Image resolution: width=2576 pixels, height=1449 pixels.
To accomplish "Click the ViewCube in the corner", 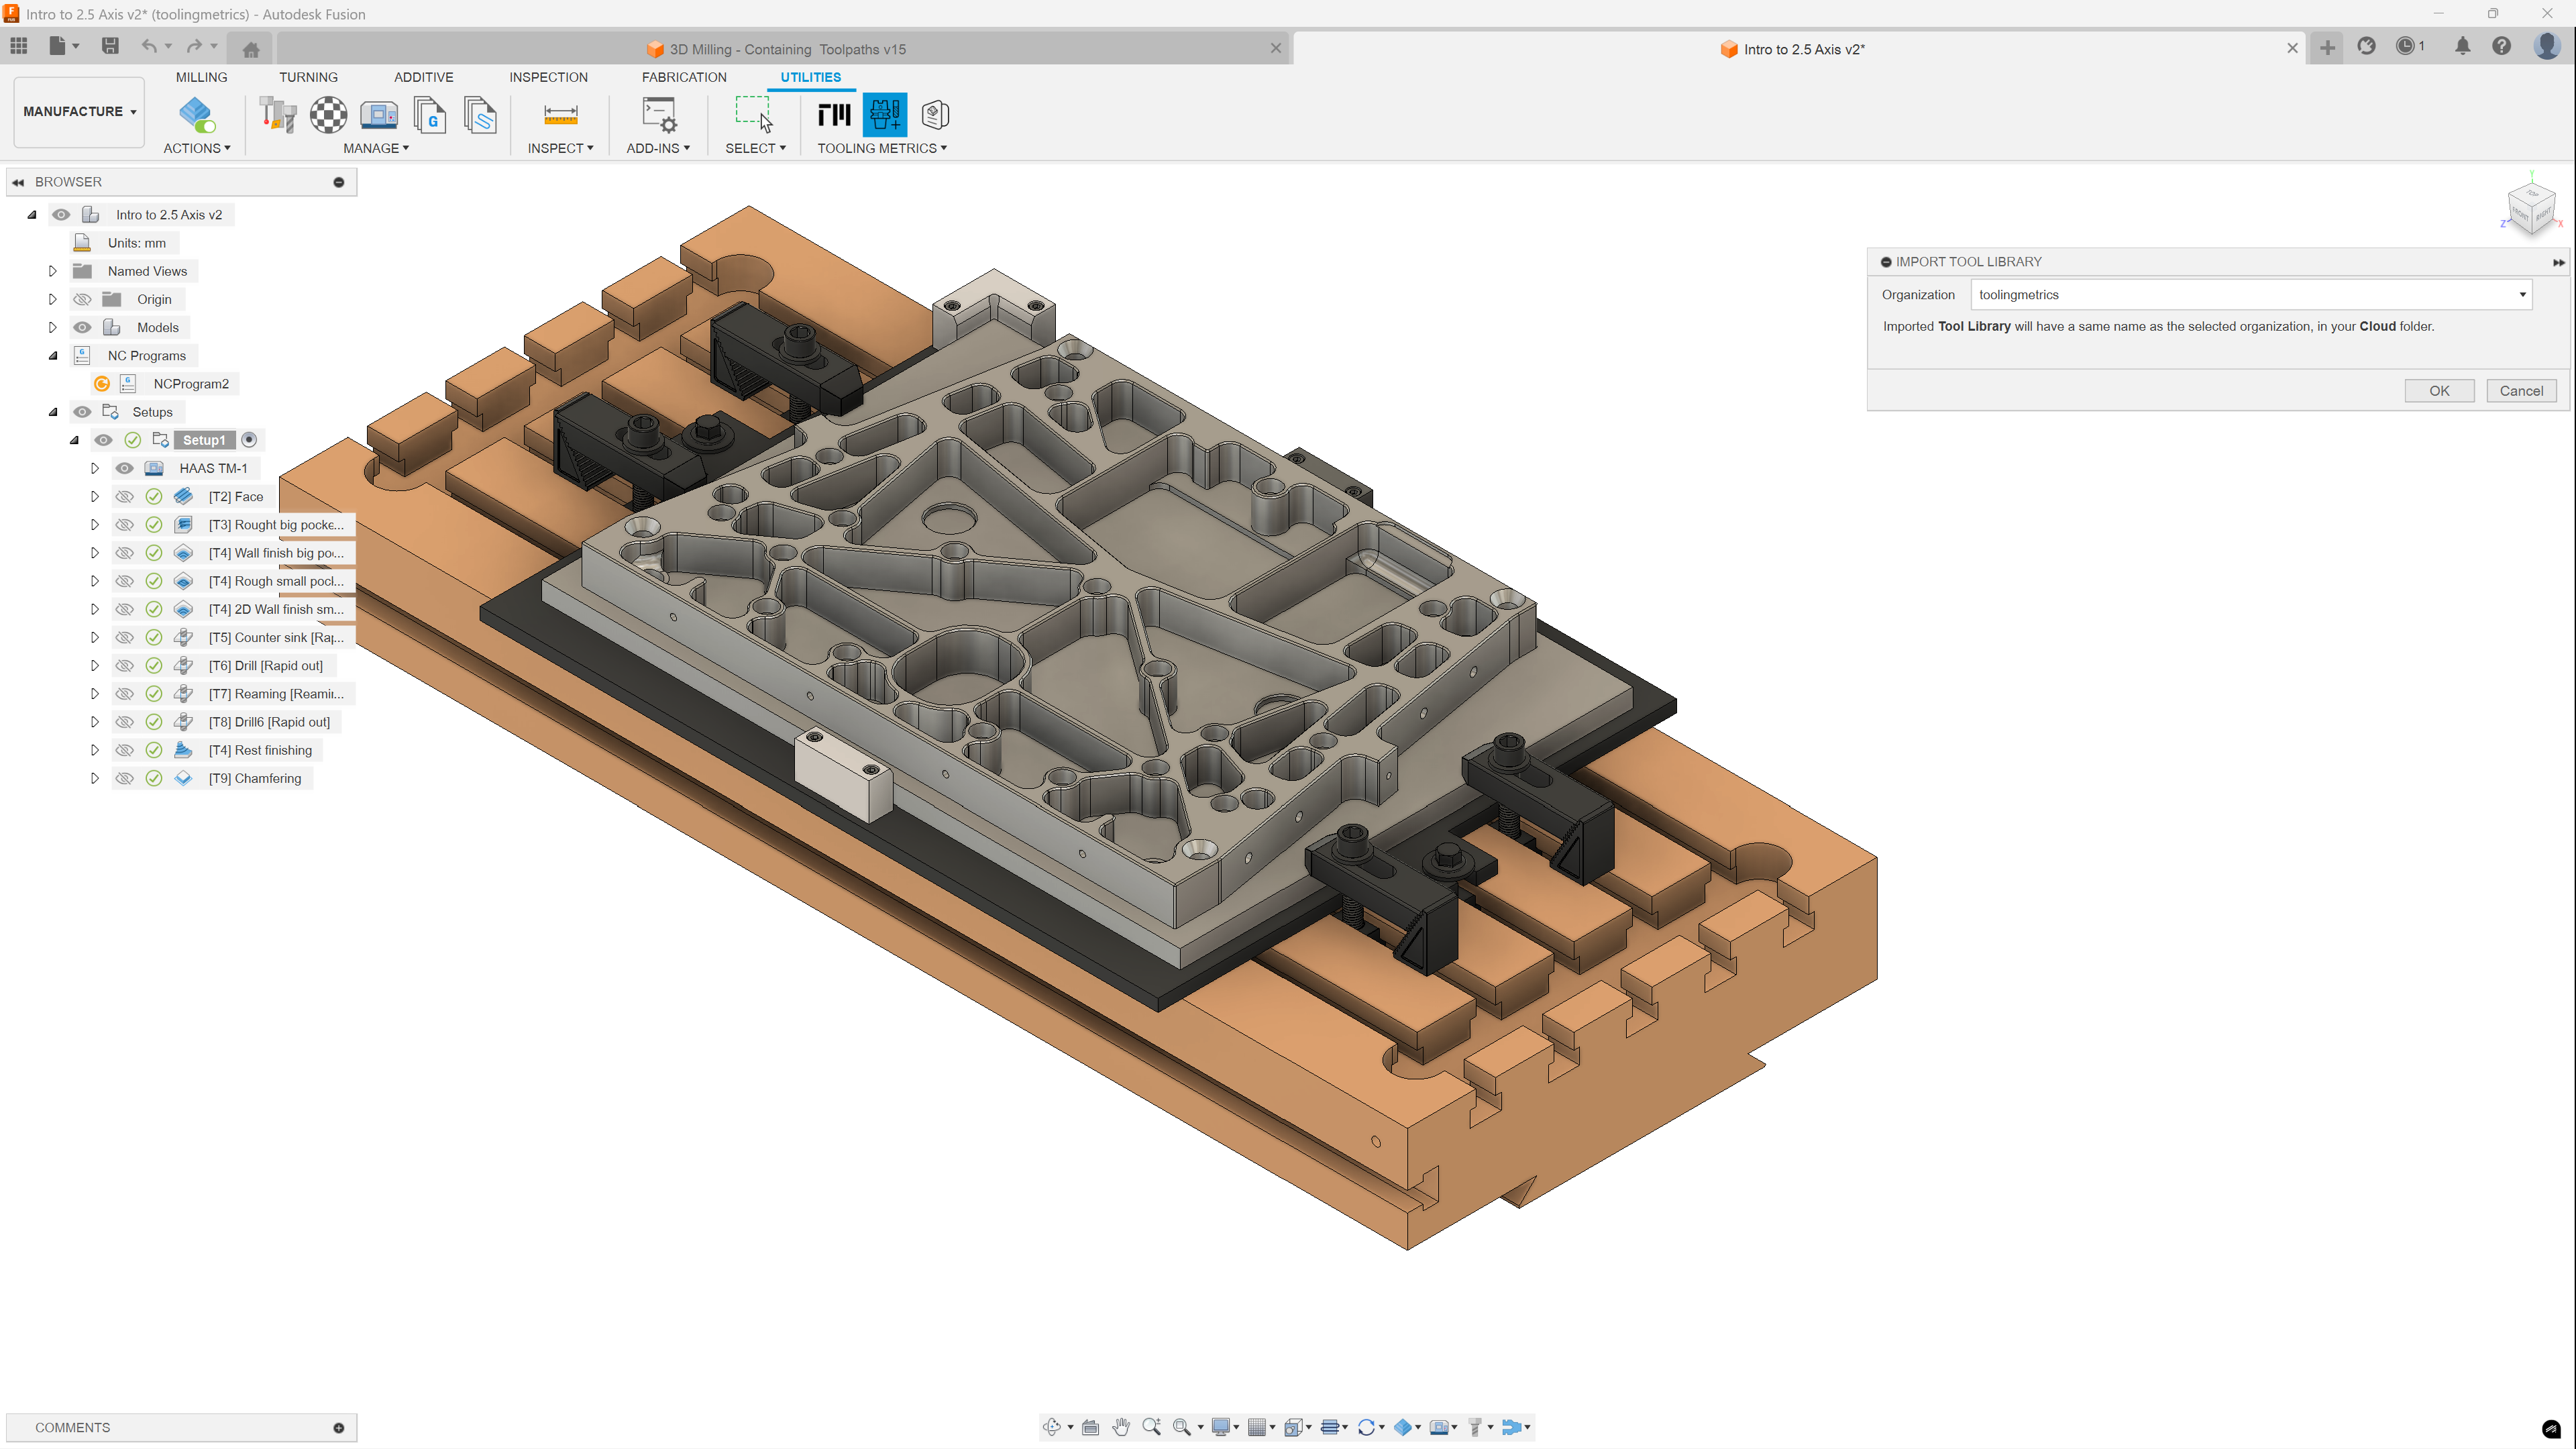I will tap(2531, 209).
